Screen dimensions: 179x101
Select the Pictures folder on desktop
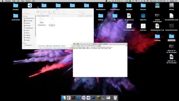pos(143,7)
